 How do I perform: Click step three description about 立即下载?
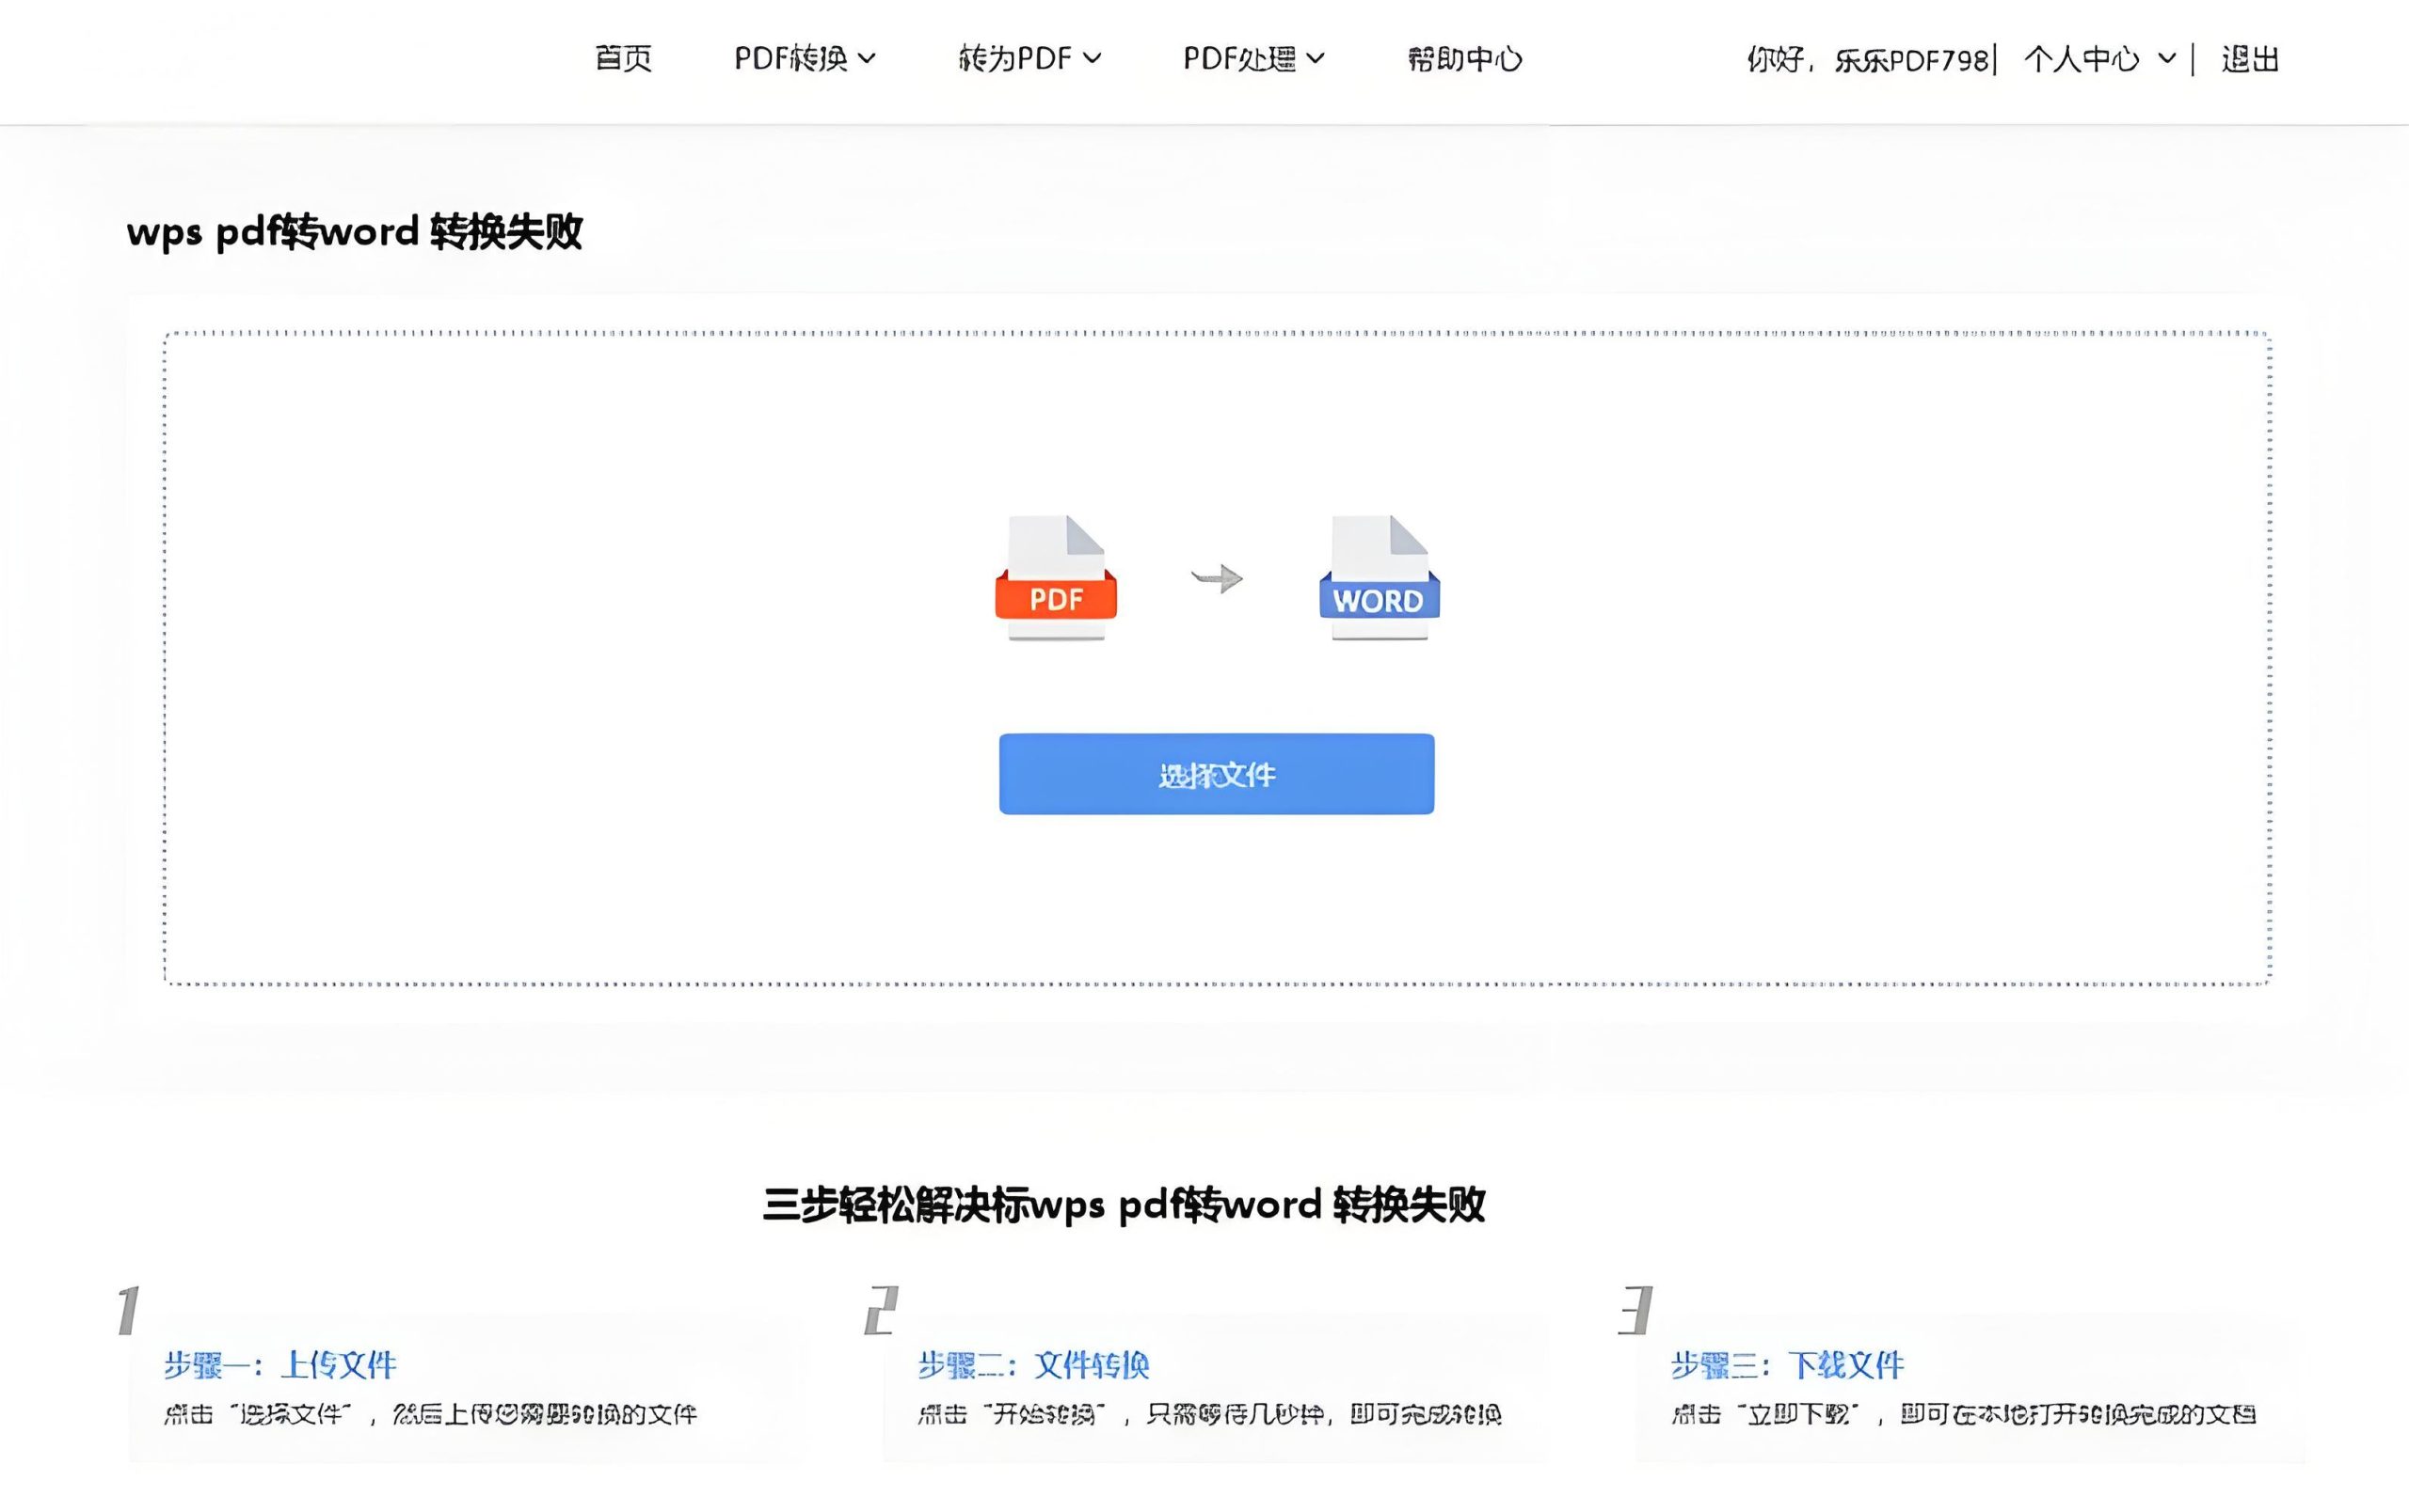click(x=1964, y=1414)
